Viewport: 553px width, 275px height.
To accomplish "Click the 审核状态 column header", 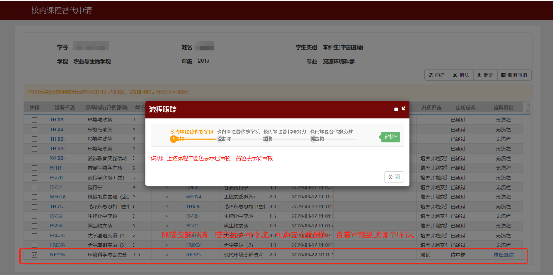I will pyautogui.click(x=465, y=108).
